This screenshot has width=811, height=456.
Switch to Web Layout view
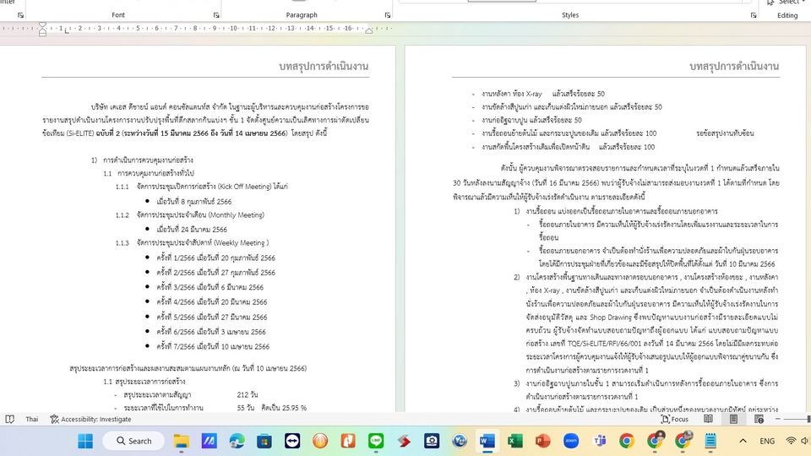pyautogui.click(x=759, y=420)
